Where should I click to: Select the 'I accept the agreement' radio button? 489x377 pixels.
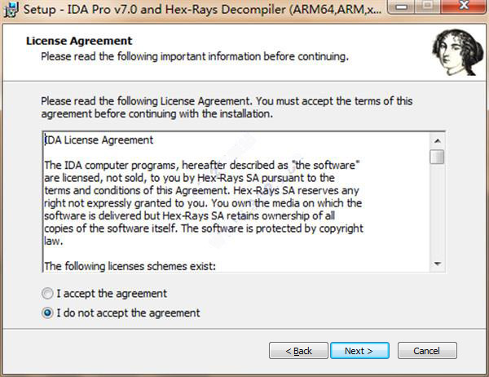(49, 294)
